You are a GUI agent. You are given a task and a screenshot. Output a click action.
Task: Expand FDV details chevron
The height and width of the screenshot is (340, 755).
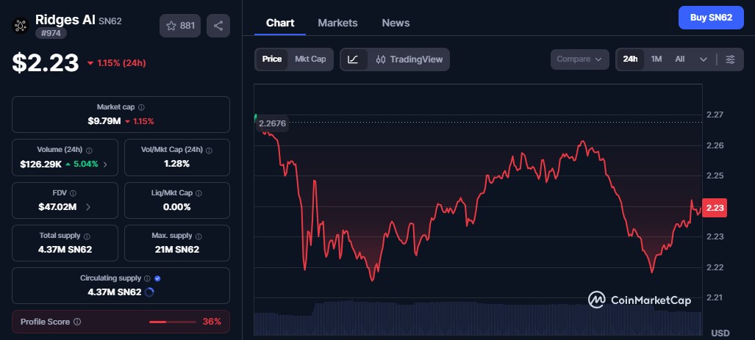(88, 207)
